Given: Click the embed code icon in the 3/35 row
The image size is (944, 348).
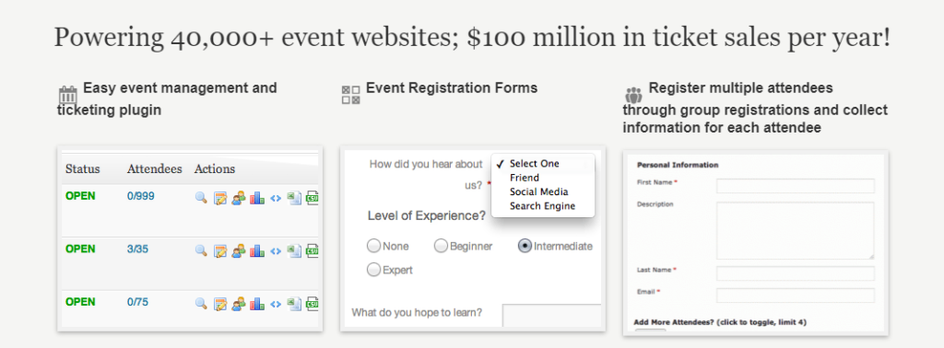Looking at the screenshot, I should 276,250.
